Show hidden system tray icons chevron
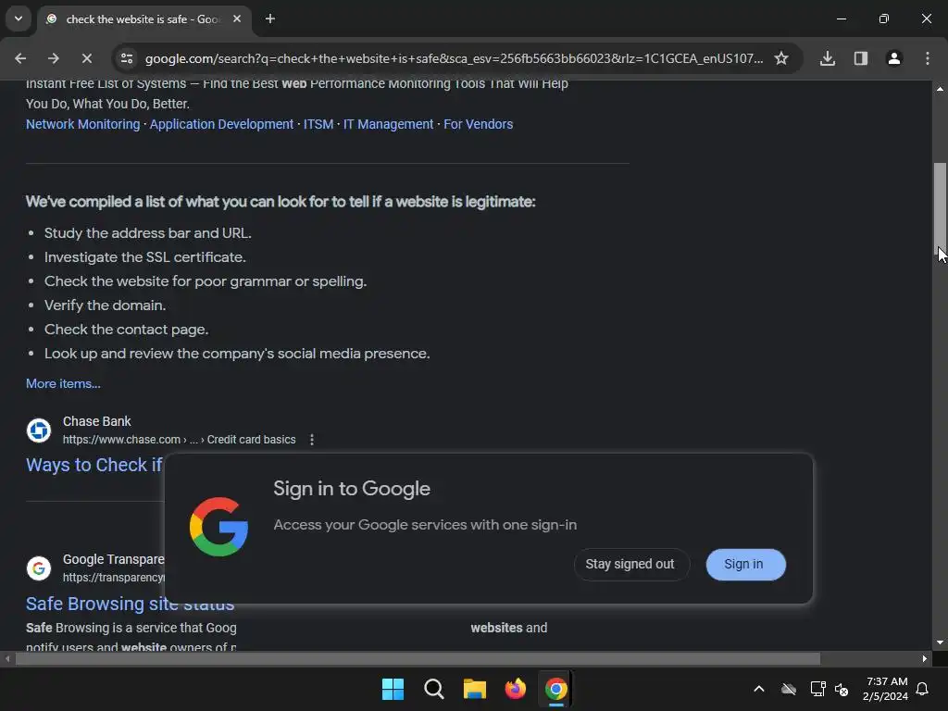This screenshot has width=948, height=711. click(759, 689)
